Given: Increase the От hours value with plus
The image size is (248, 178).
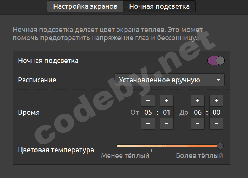Looking at the screenshot, I should click(x=148, y=101).
